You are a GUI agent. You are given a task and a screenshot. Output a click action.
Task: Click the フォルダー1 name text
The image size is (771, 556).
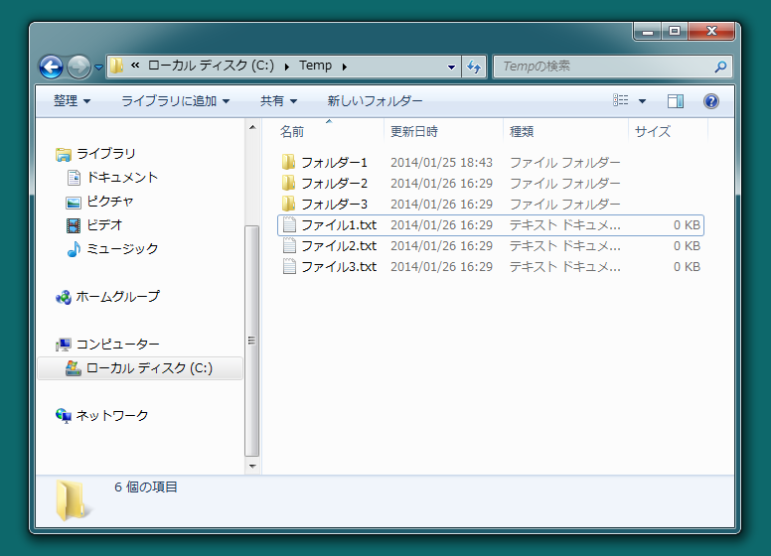[x=334, y=162]
